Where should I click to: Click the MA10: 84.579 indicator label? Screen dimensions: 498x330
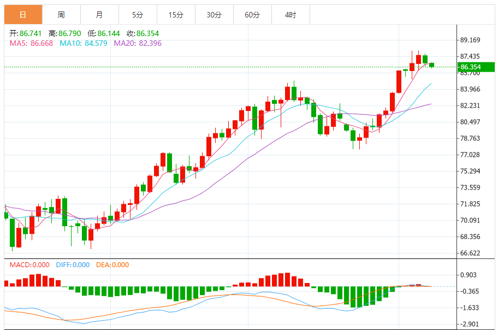tap(84, 43)
